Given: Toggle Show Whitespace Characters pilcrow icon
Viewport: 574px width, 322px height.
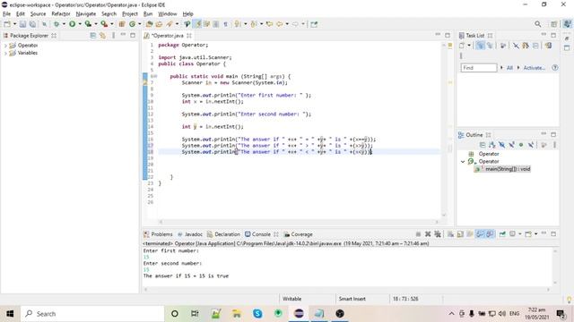Looking at the screenshot, I should click(x=225, y=24).
